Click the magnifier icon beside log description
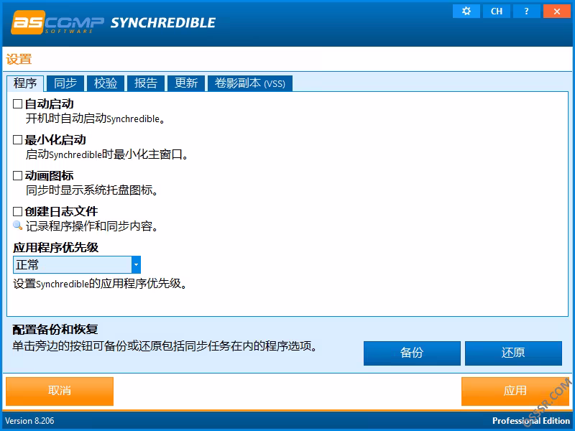 [17, 226]
